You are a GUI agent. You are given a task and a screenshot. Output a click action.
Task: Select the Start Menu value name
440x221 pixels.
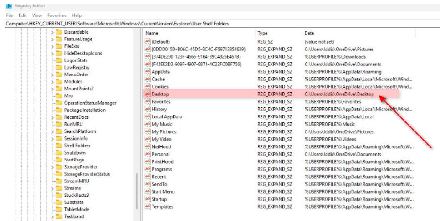click(x=163, y=192)
